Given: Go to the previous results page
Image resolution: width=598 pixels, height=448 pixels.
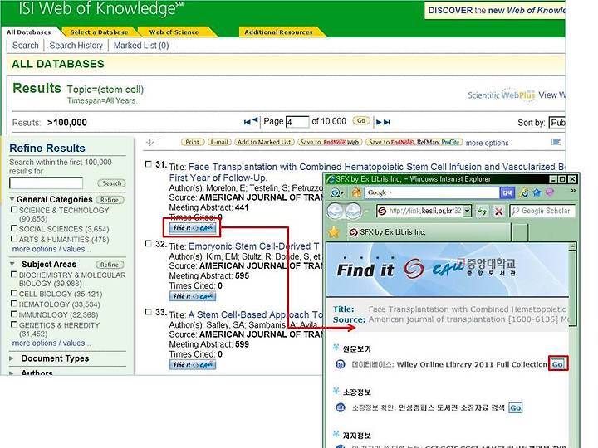Looking at the screenshot, I should point(255,120).
